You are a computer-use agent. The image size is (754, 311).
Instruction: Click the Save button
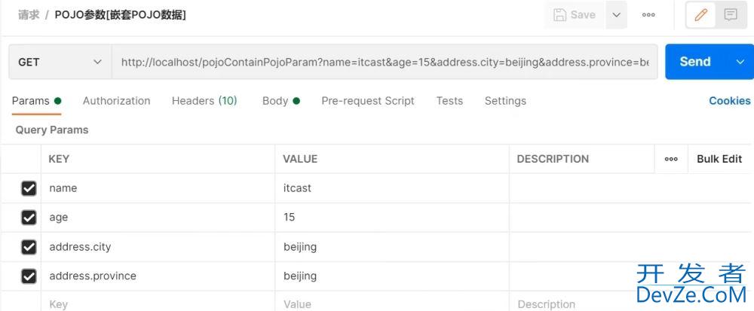tap(575, 15)
